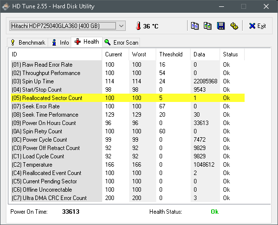
Task: Click the Threshold column header
Action: click(173, 54)
